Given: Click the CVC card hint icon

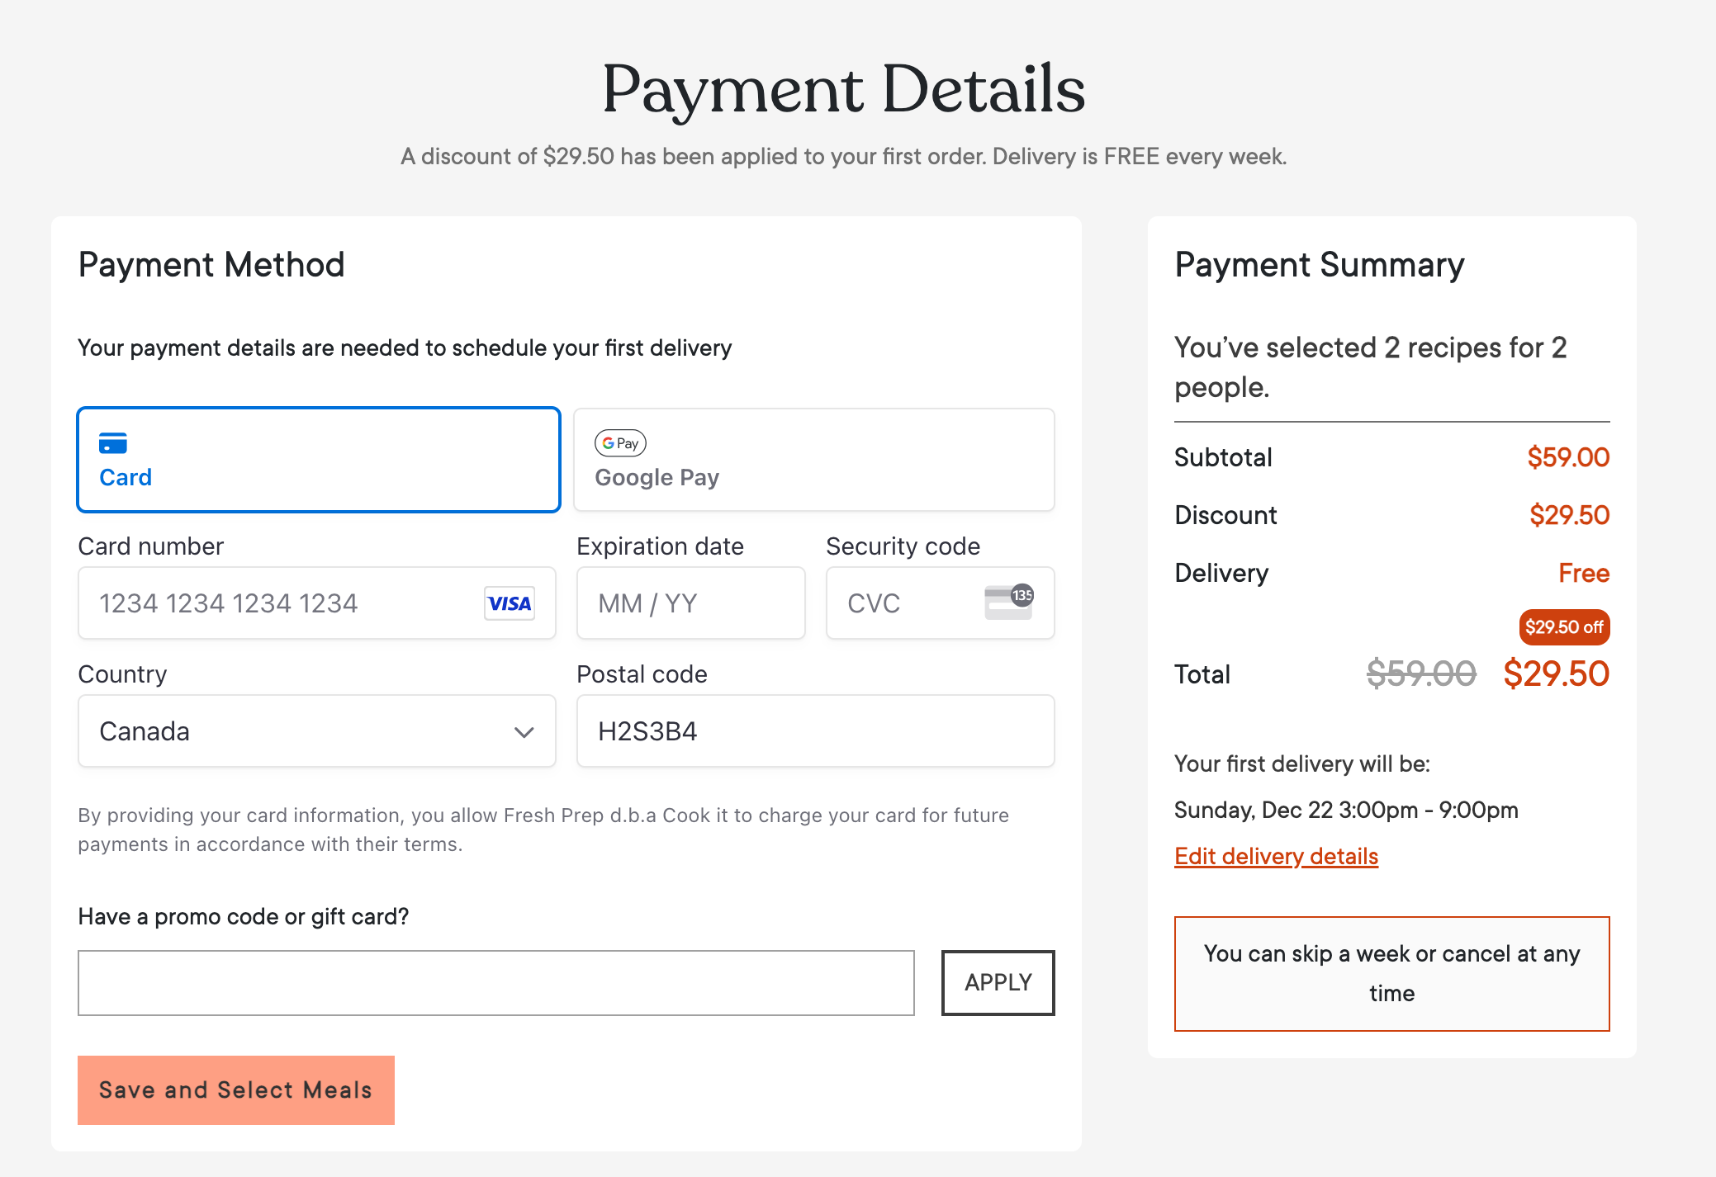Looking at the screenshot, I should (1009, 602).
